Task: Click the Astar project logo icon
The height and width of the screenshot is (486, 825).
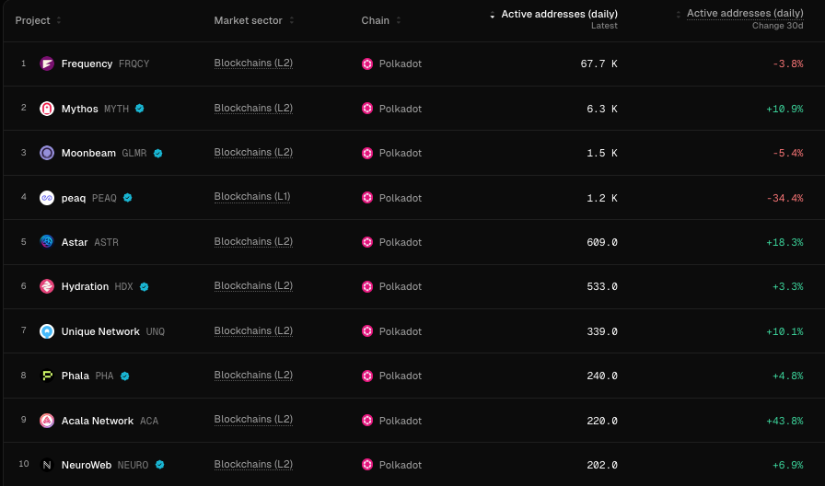Action: [x=47, y=242]
